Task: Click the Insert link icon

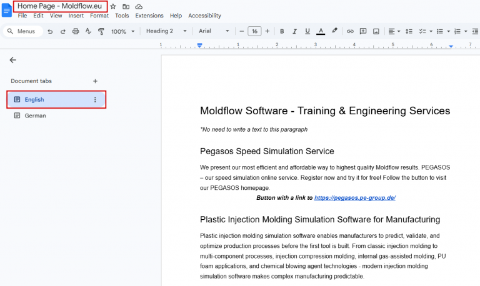Action: (x=350, y=31)
